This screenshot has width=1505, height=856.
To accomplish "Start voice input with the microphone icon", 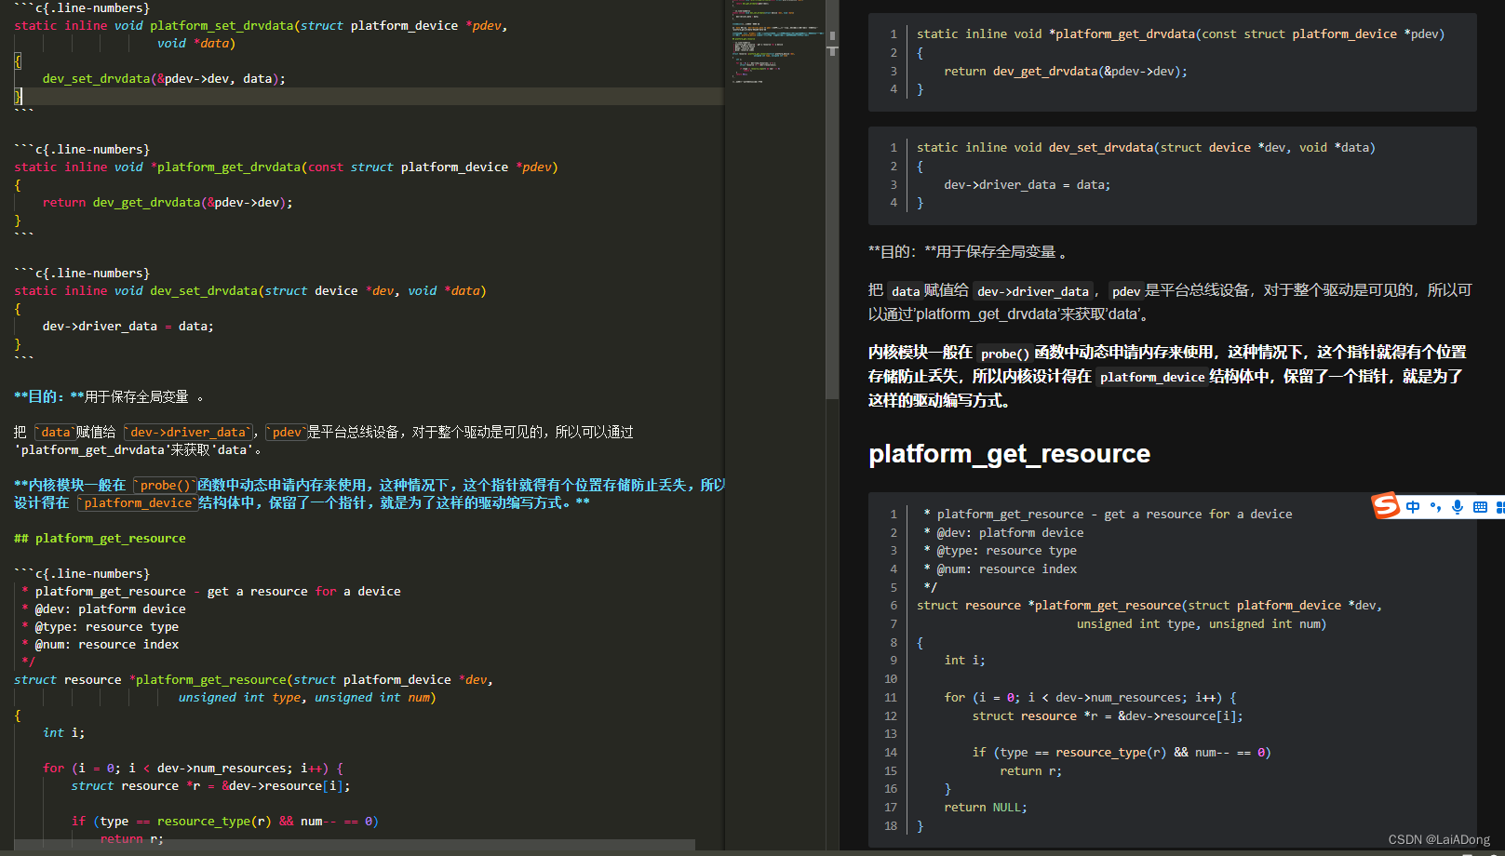I will point(1458,507).
